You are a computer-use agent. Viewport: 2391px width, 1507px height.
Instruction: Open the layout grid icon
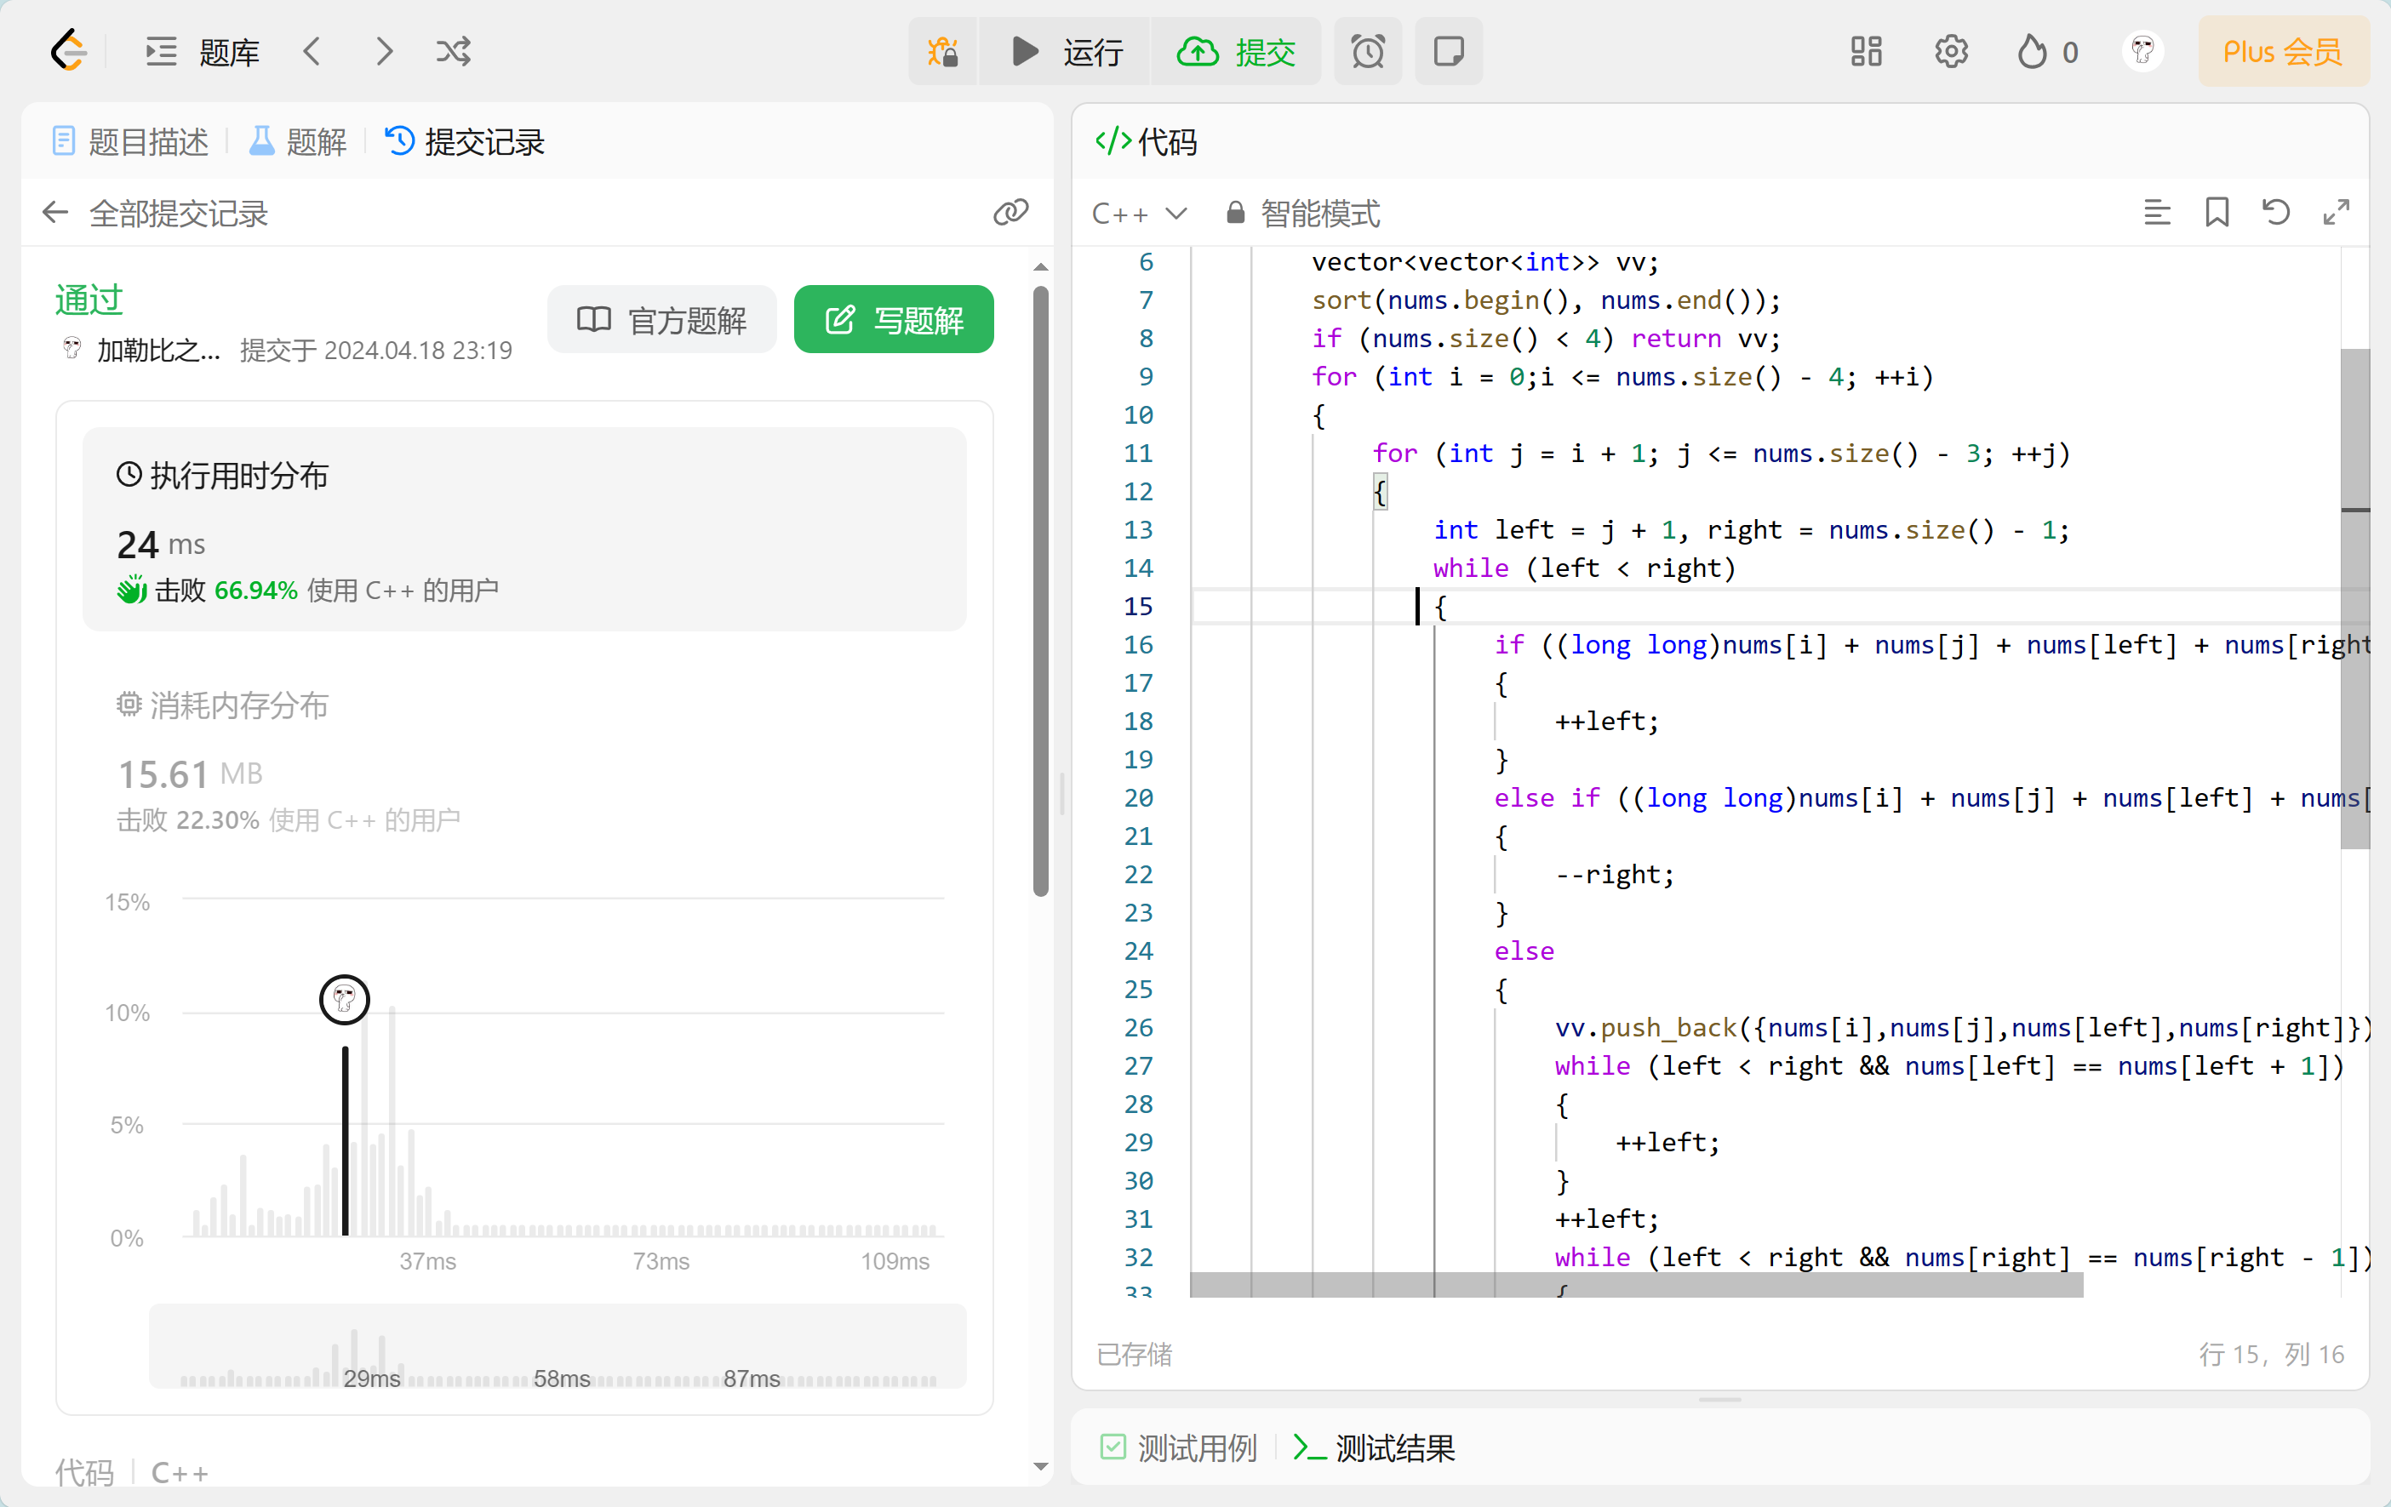1866,51
